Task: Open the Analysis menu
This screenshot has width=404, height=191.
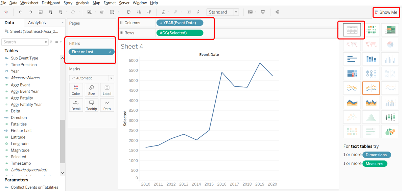Action: click(82, 3)
